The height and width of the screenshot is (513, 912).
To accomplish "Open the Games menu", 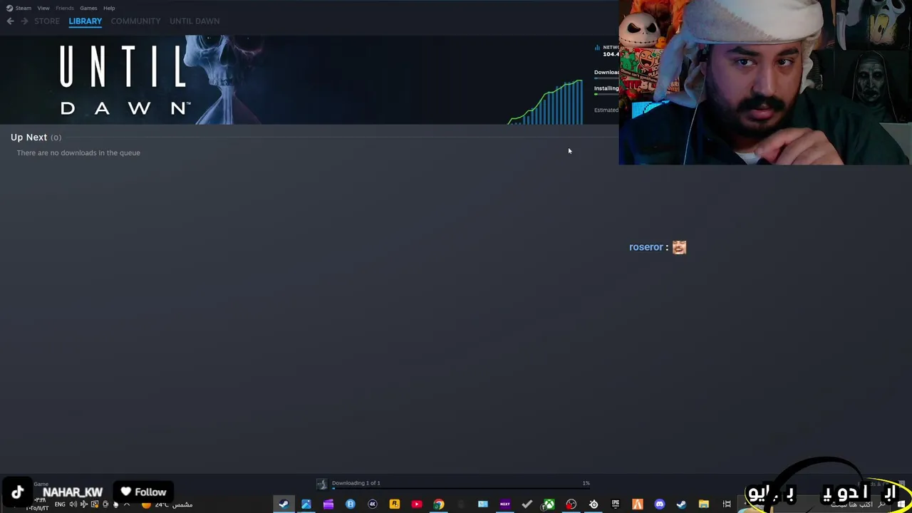I will click(x=88, y=8).
